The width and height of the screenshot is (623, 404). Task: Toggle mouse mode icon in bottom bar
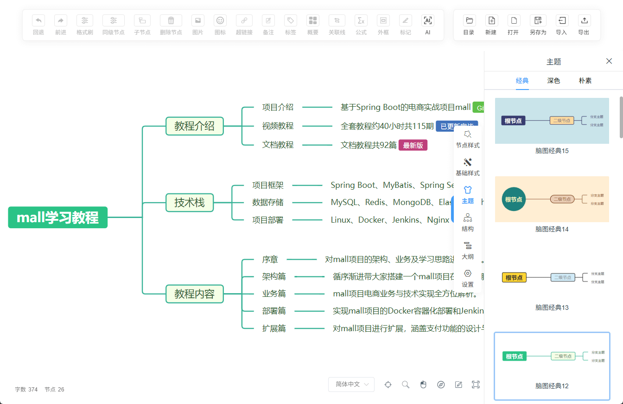pyautogui.click(x=423, y=385)
